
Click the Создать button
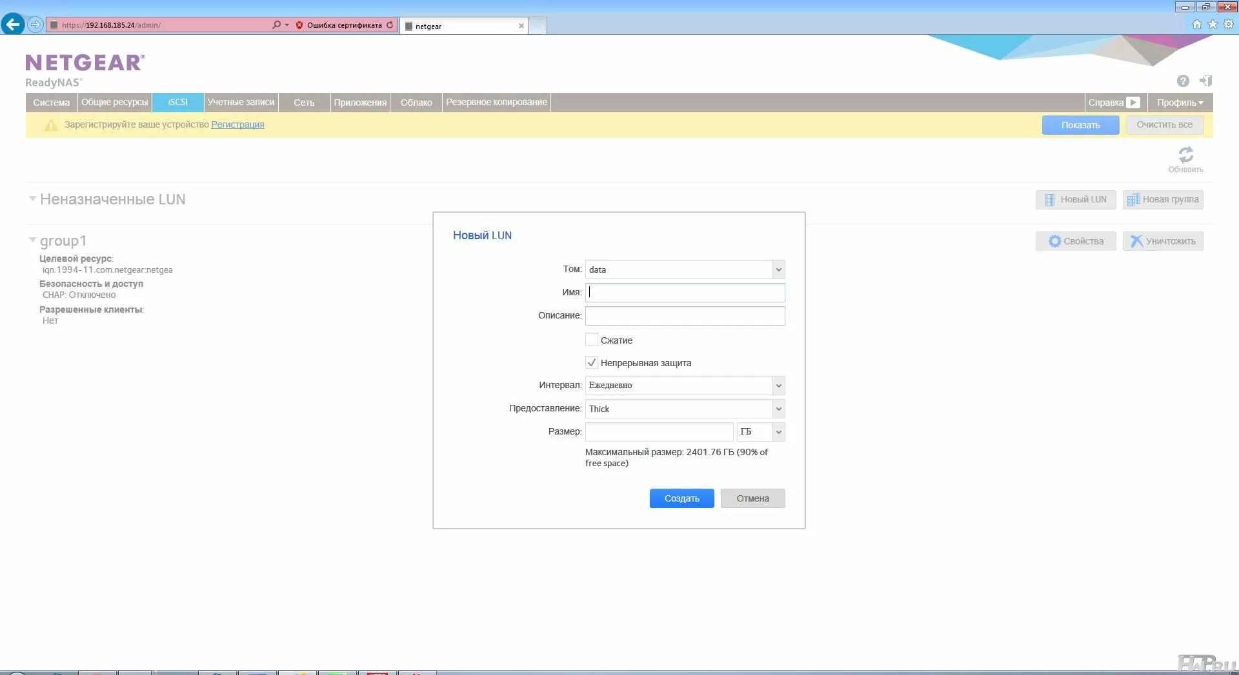click(x=681, y=498)
